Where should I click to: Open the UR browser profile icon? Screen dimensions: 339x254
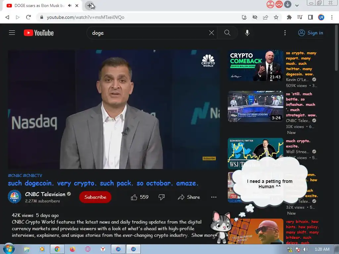321,17
